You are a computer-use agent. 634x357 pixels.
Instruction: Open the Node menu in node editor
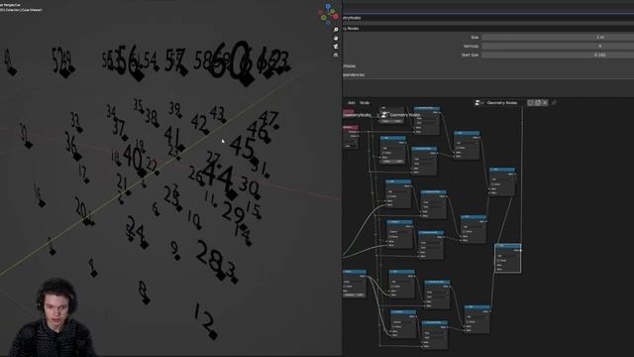click(x=365, y=103)
